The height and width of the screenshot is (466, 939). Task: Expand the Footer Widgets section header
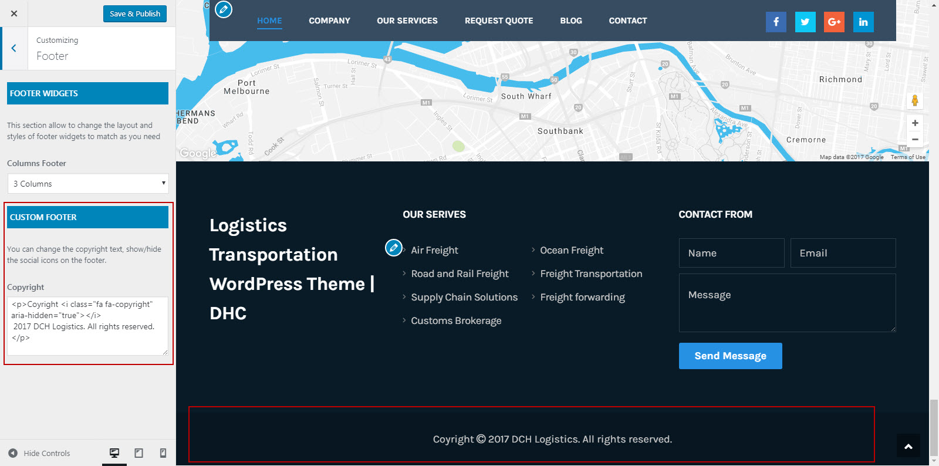87,93
